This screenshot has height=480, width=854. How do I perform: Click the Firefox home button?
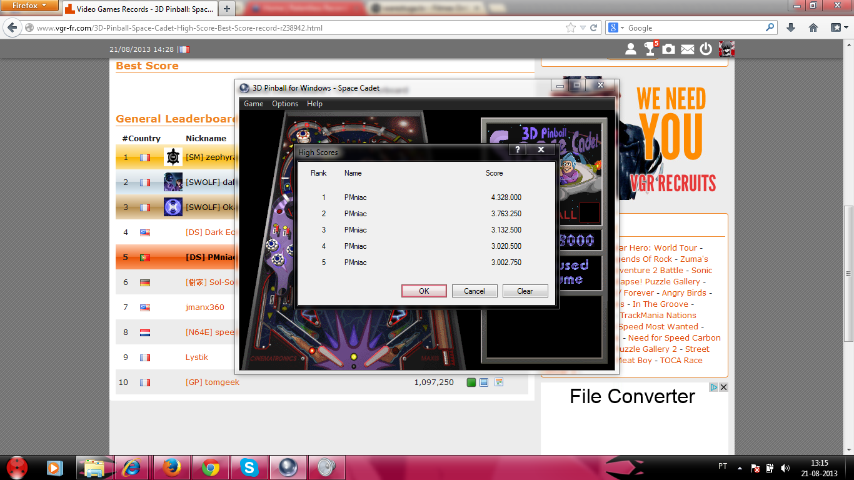tap(813, 27)
